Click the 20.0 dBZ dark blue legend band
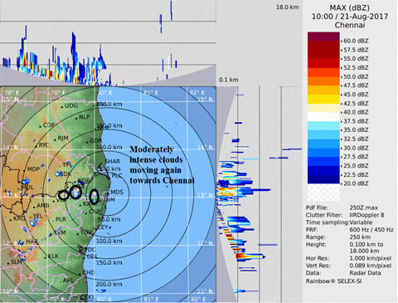The image size is (398, 303). pos(323,179)
